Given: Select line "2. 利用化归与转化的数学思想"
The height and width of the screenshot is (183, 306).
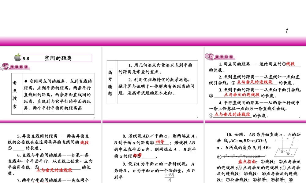Looking at the screenshot, I should [159, 80].
